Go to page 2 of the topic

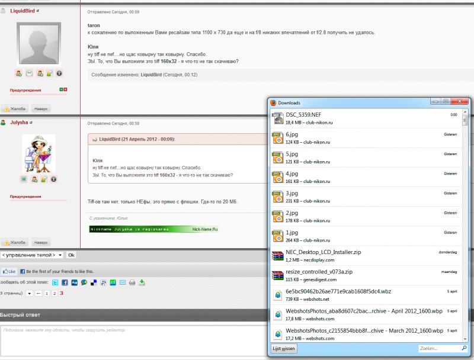click(55, 293)
